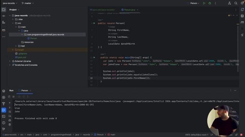The image size is (245, 137).
Task: Clear all console output trash icon
Action: pos(10,124)
